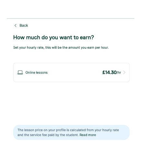
Task: Go back using the Back text link
Action: click(x=24, y=26)
